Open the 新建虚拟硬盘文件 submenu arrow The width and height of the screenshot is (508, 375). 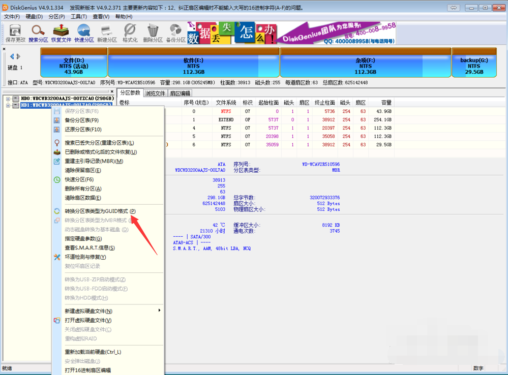click(159, 310)
